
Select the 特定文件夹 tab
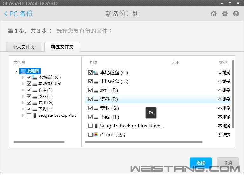pyautogui.click(x=62, y=47)
